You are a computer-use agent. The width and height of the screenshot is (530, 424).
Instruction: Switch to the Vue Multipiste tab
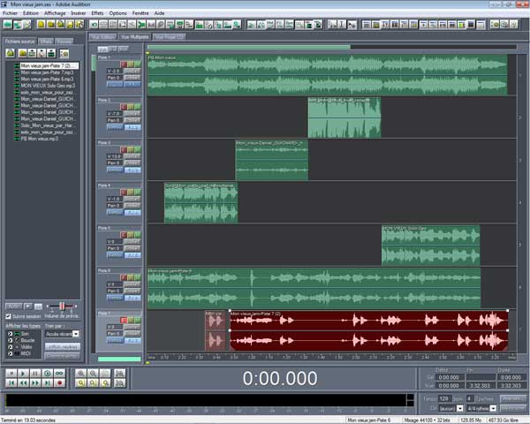click(x=134, y=36)
